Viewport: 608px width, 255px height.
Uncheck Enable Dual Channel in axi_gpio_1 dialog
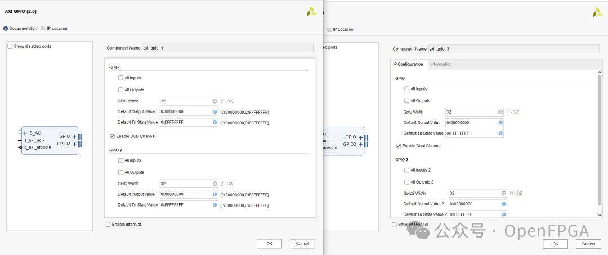pos(113,136)
